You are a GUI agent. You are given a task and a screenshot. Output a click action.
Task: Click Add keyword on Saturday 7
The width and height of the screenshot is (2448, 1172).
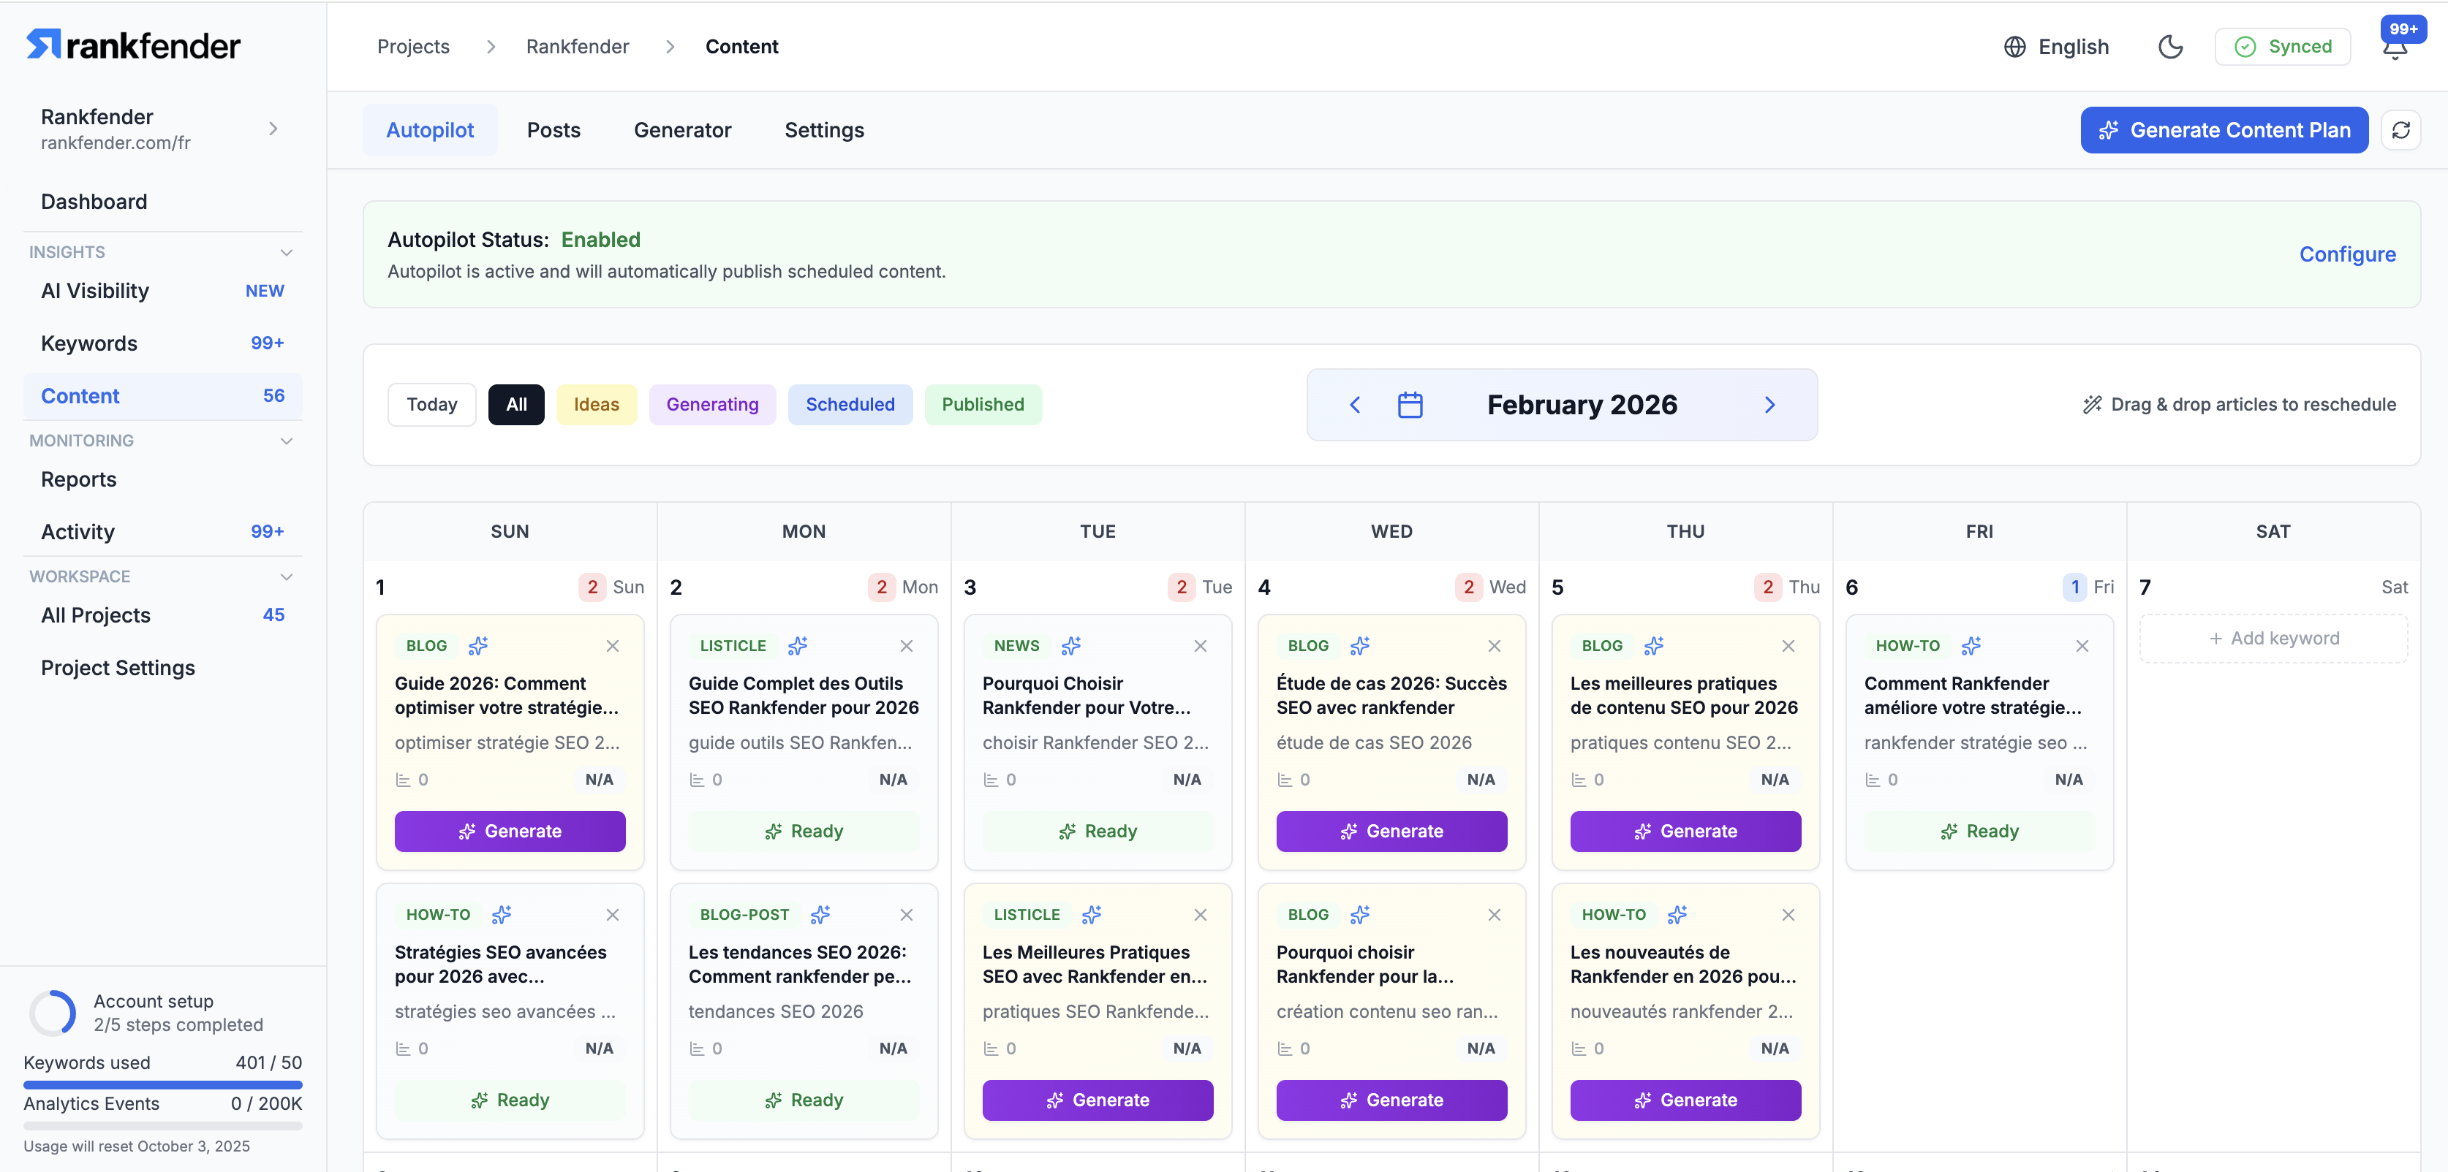pyautogui.click(x=2273, y=638)
